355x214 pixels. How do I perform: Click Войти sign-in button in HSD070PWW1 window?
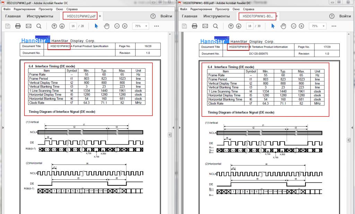click(x=345, y=16)
